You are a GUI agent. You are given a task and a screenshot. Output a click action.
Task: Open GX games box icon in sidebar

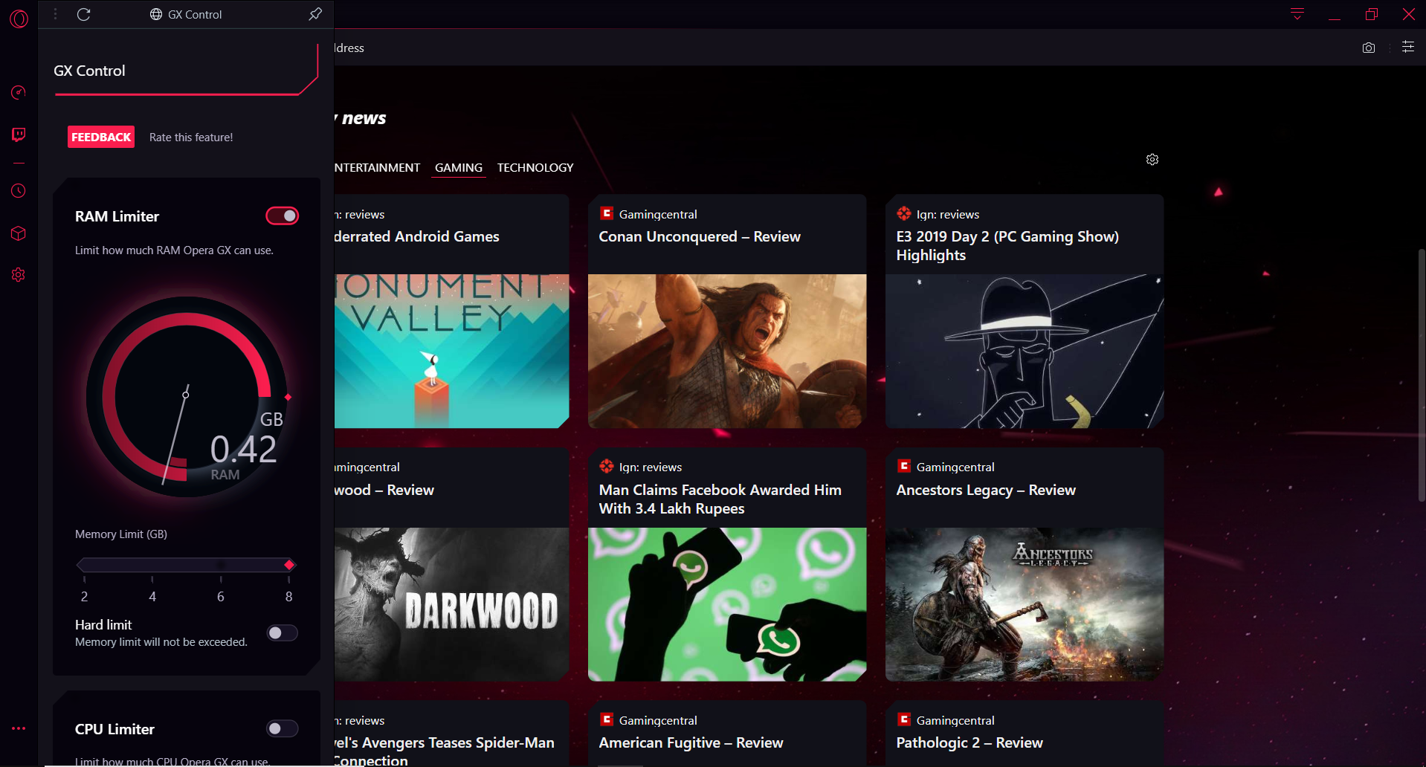click(x=19, y=233)
